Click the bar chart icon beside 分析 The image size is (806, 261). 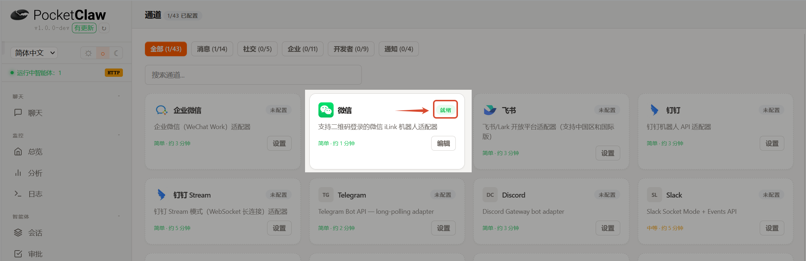[18, 173]
